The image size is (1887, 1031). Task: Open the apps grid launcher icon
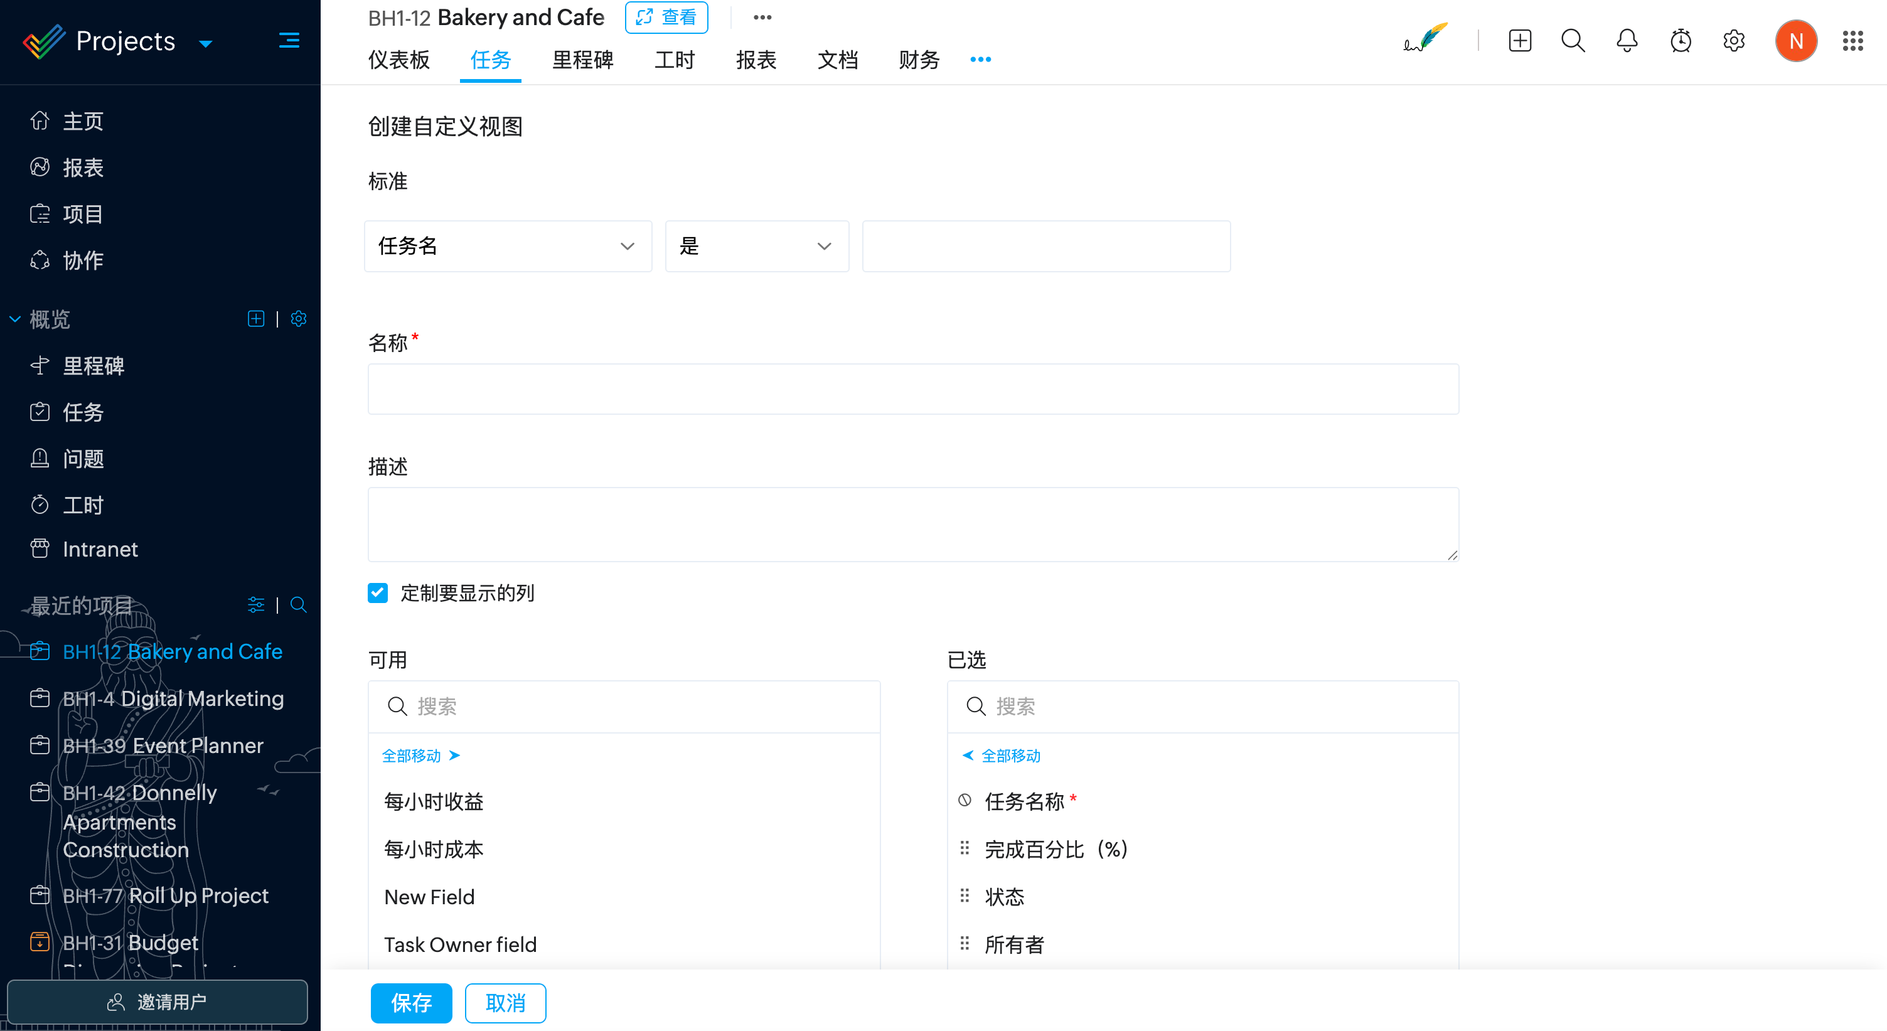[x=1852, y=40]
